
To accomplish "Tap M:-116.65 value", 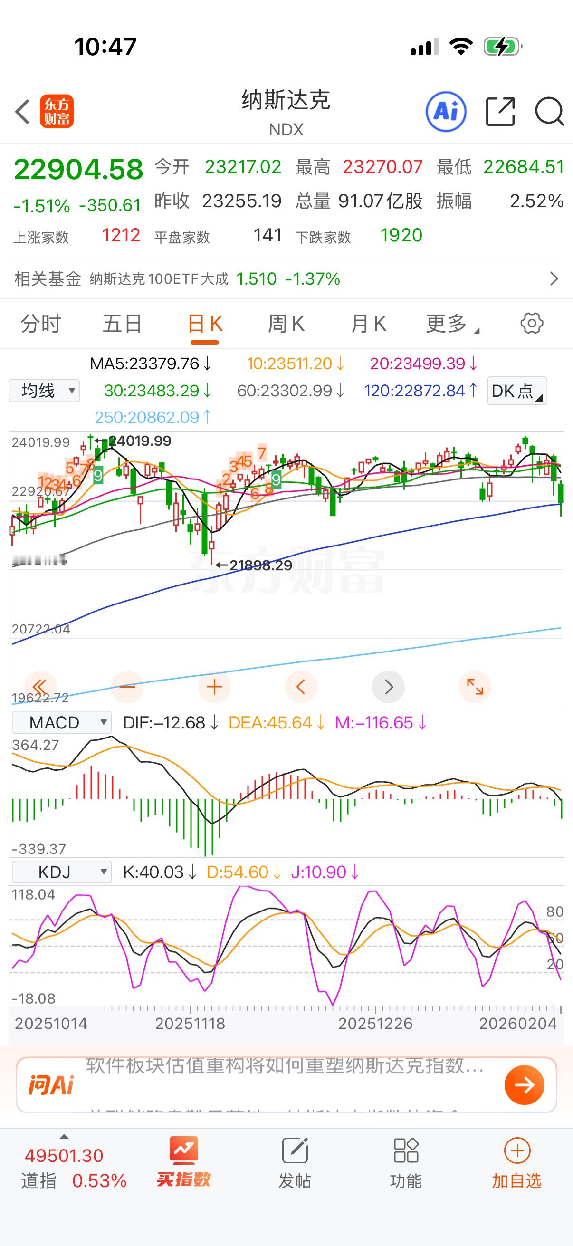I will click(381, 723).
